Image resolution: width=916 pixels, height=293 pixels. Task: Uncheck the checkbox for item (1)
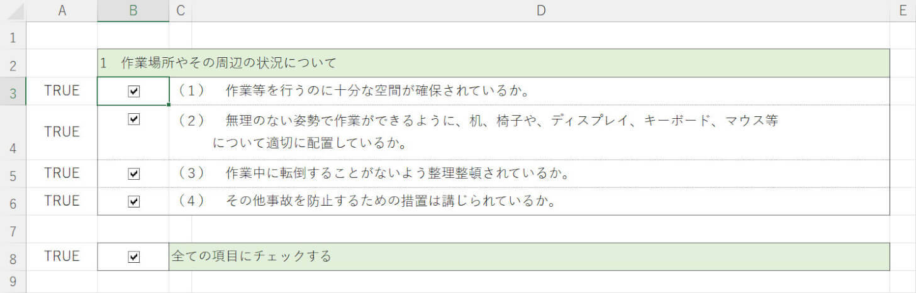click(133, 92)
